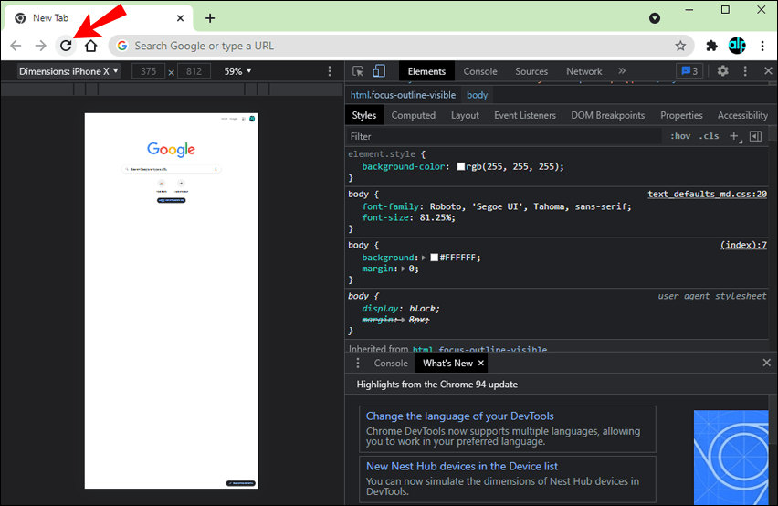Toggle the :hov element state button
This screenshot has width=778, height=506.
point(680,136)
